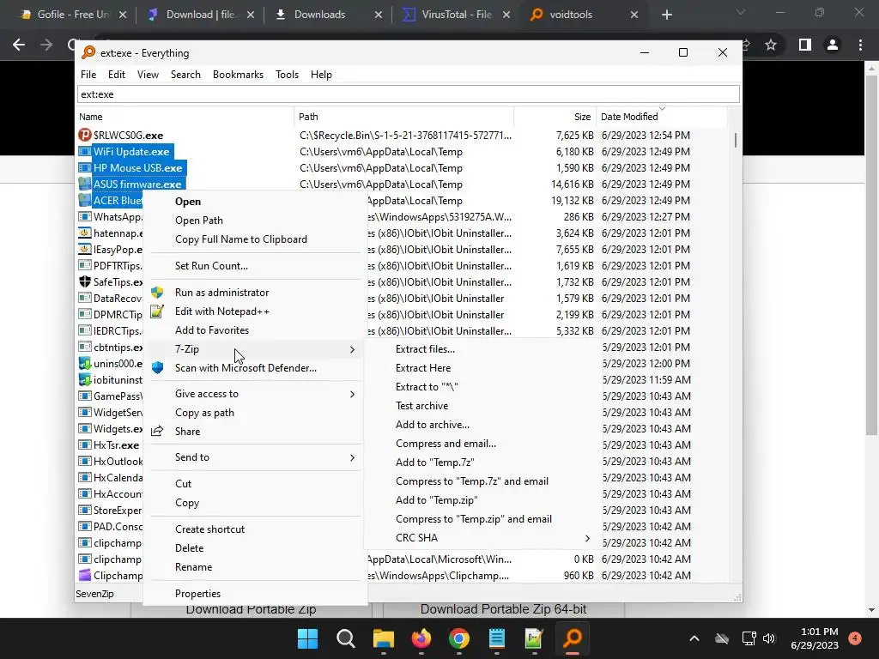Viewport: 879px width, 659px height.
Task: Toggle Chrome side panel icon
Action: click(805, 45)
